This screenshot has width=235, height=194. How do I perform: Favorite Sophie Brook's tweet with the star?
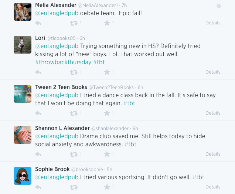pyautogui.click(x=107, y=187)
